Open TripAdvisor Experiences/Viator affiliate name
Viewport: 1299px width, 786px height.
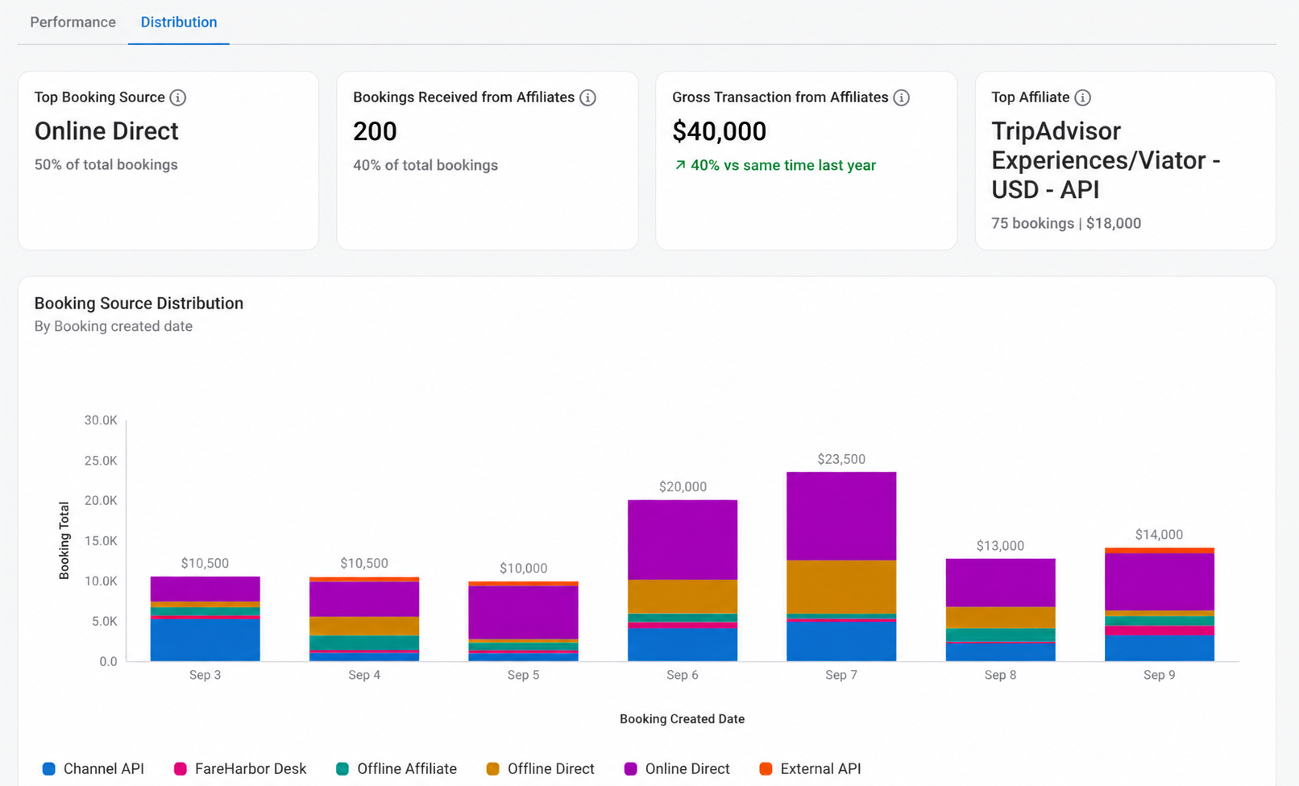1106,160
